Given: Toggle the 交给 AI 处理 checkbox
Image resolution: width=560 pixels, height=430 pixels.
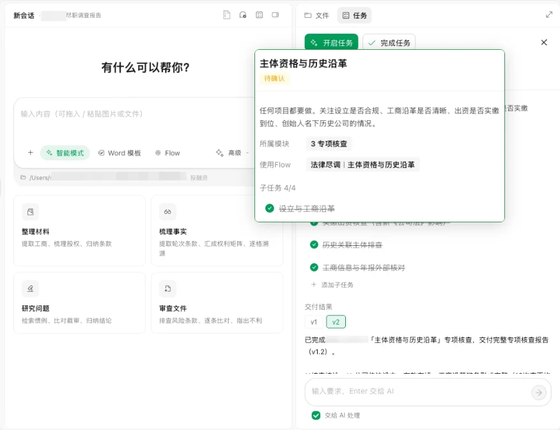Looking at the screenshot, I should [x=316, y=415].
